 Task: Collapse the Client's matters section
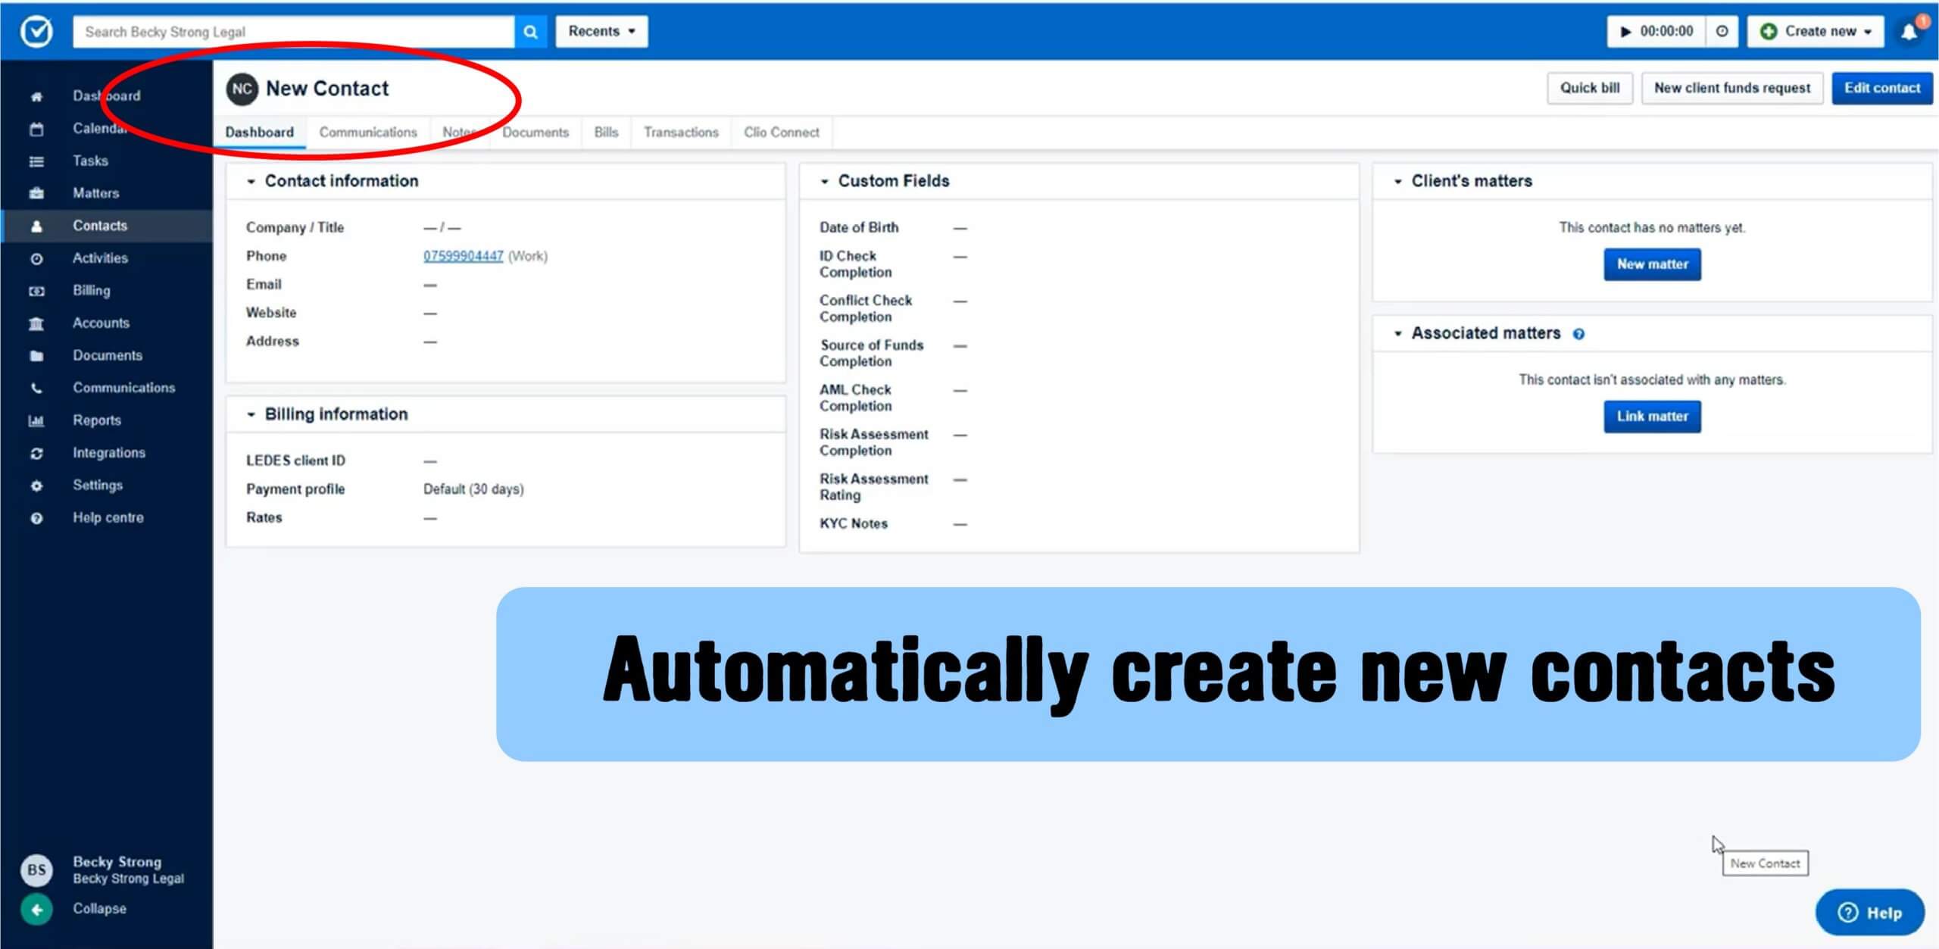click(x=1398, y=182)
